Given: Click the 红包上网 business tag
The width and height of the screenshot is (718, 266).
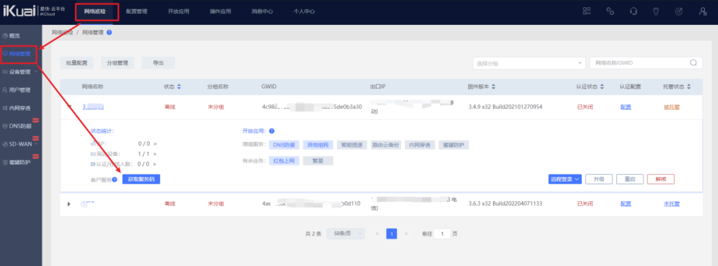Looking at the screenshot, I should [x=284, y=161].
